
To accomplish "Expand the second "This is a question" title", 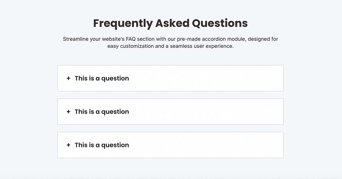I will [102, 112].
